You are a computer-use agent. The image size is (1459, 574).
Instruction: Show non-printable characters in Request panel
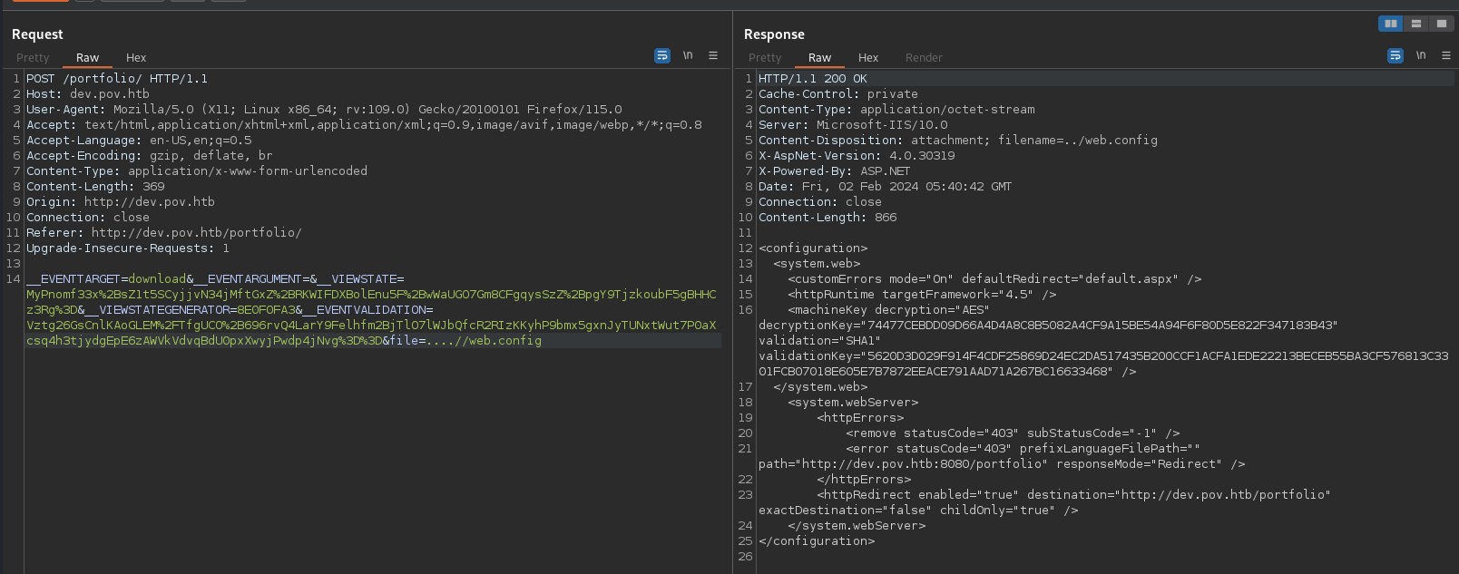(688, 56)
